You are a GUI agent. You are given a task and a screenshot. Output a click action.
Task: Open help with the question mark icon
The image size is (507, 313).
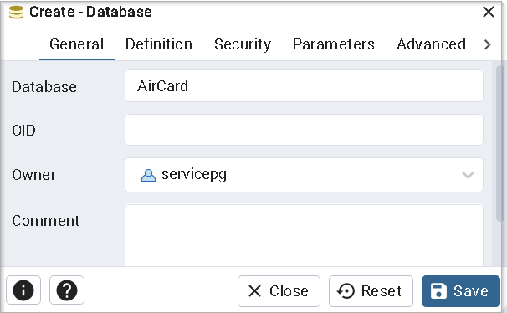tap(67, 290)
